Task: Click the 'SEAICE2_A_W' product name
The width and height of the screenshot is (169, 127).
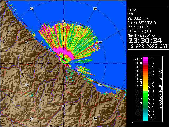Action: click(x=138, y=19)
